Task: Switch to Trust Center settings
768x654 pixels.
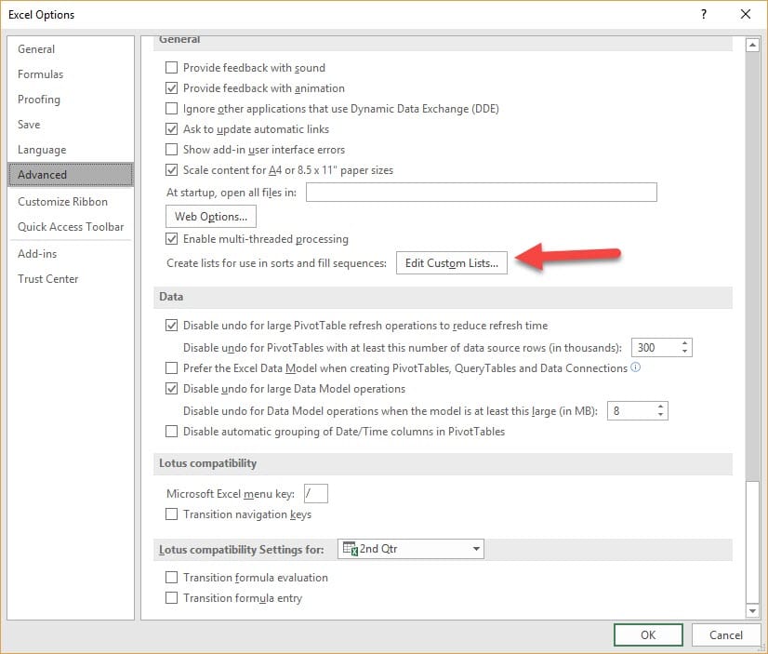Action: [48, 279]
